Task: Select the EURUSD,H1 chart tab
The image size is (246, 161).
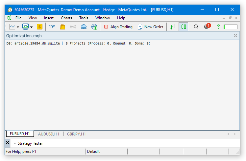Action: 20,134
